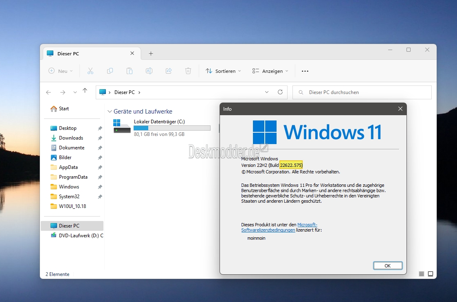Click the pin icon next to System32
This screenshot has height=302, width=457.
coord(100,197)
